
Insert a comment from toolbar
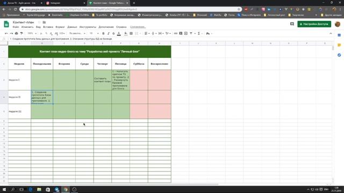tap(181, 33)
